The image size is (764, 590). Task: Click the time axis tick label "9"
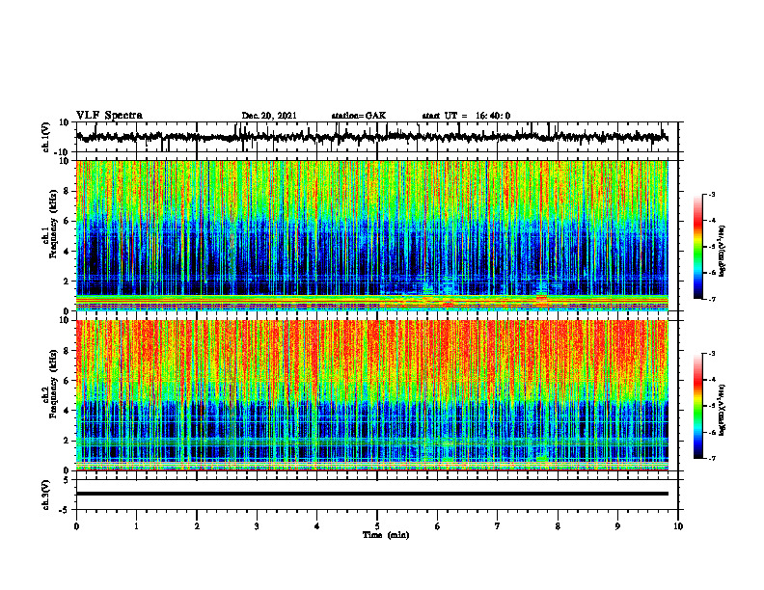click(617, 526)
